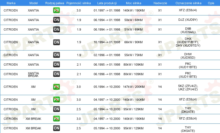
Task: Click the Moc silnika column header
Action: tap(134, 3)
